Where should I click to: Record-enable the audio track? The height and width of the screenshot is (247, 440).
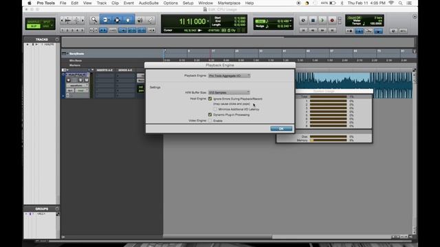69,80
